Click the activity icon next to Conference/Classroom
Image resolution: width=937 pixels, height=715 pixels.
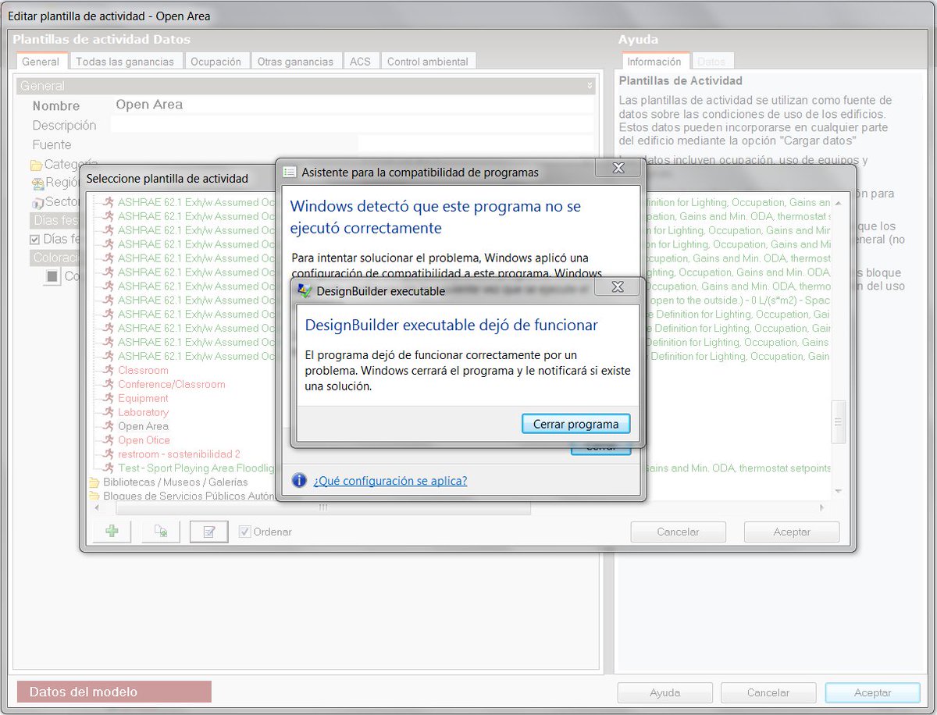coord(109,384)
